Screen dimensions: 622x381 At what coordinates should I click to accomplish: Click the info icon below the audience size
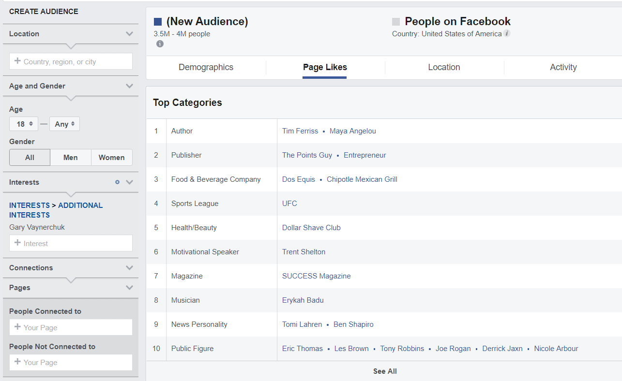(160, 44)
